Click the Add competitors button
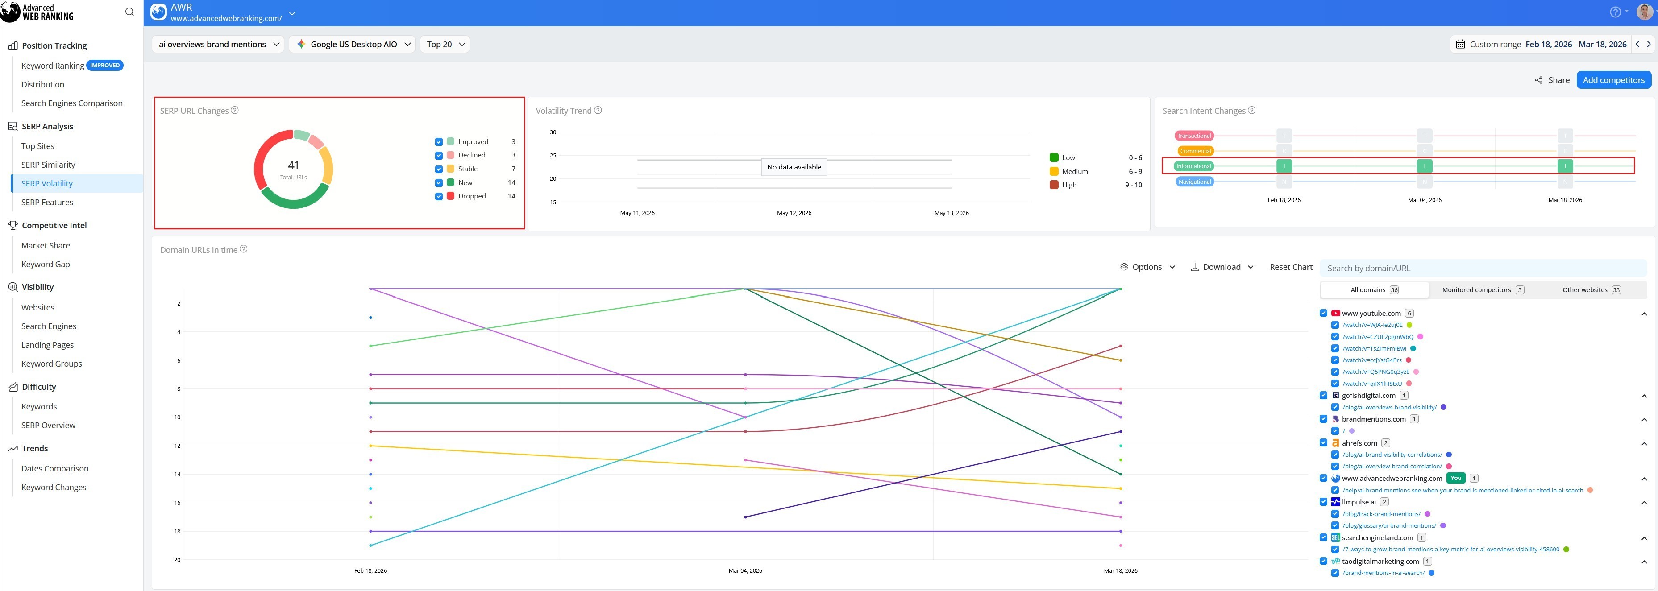 [x=1613, y=80]
